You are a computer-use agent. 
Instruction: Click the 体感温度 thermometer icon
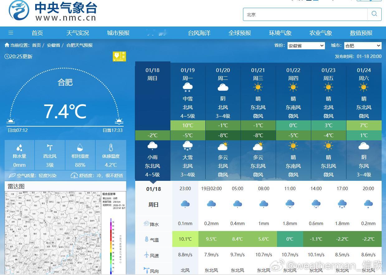[111, 147]
